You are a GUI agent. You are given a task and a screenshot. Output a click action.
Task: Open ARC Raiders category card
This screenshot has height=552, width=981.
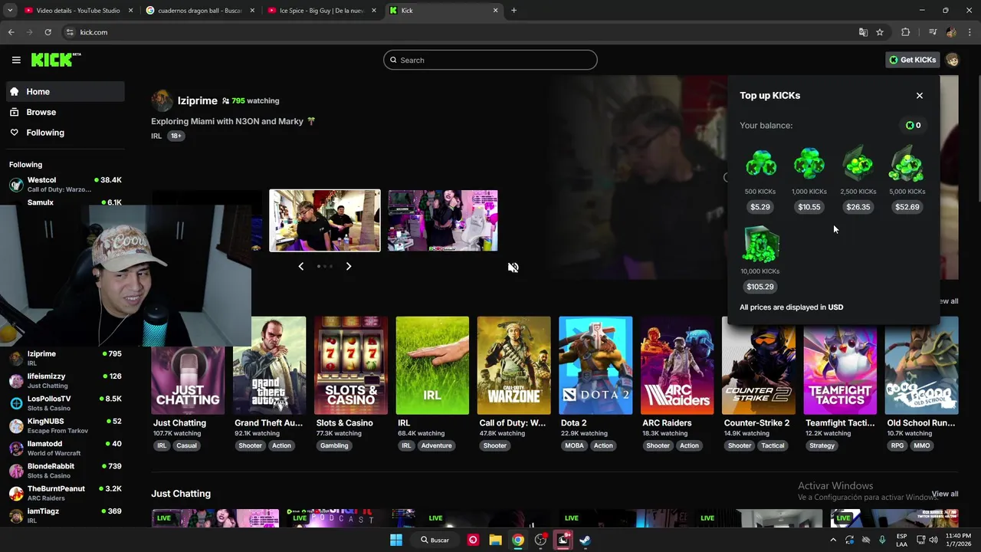click(677, 366)
